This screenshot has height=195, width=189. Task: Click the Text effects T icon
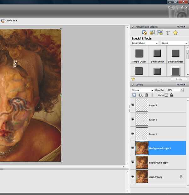coord(168,33)
